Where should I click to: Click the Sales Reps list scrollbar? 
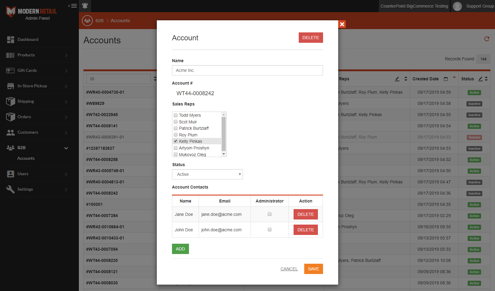pos(224,134)
